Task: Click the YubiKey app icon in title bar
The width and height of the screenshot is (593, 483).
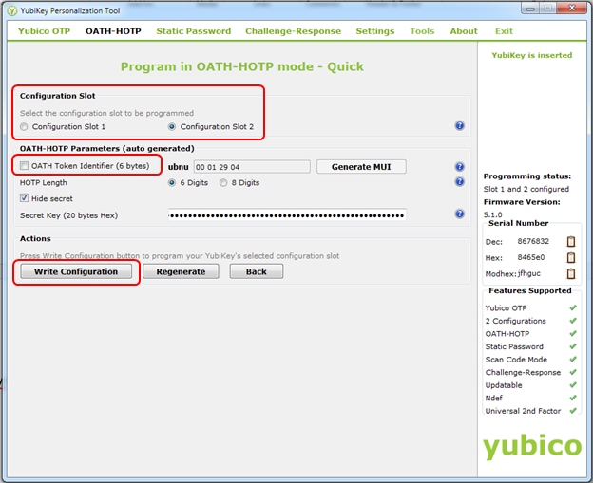Action: [x=12, y=11]
